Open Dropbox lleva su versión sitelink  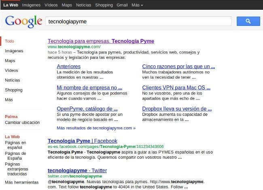pyautogui.click(x=177, y=109)
